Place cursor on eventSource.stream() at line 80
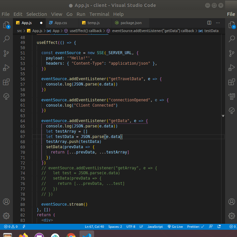Screen dimensions: 237x237 click(64, 204)
